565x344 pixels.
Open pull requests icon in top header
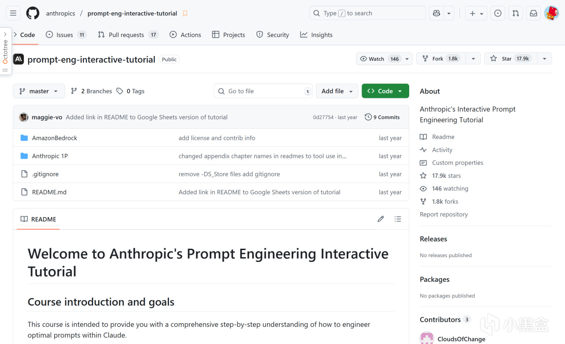point(516,13)
